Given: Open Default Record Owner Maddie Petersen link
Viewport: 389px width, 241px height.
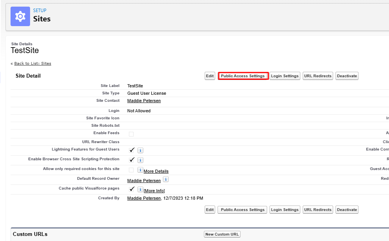Looking at the screenshot, I should click(144, 181).
